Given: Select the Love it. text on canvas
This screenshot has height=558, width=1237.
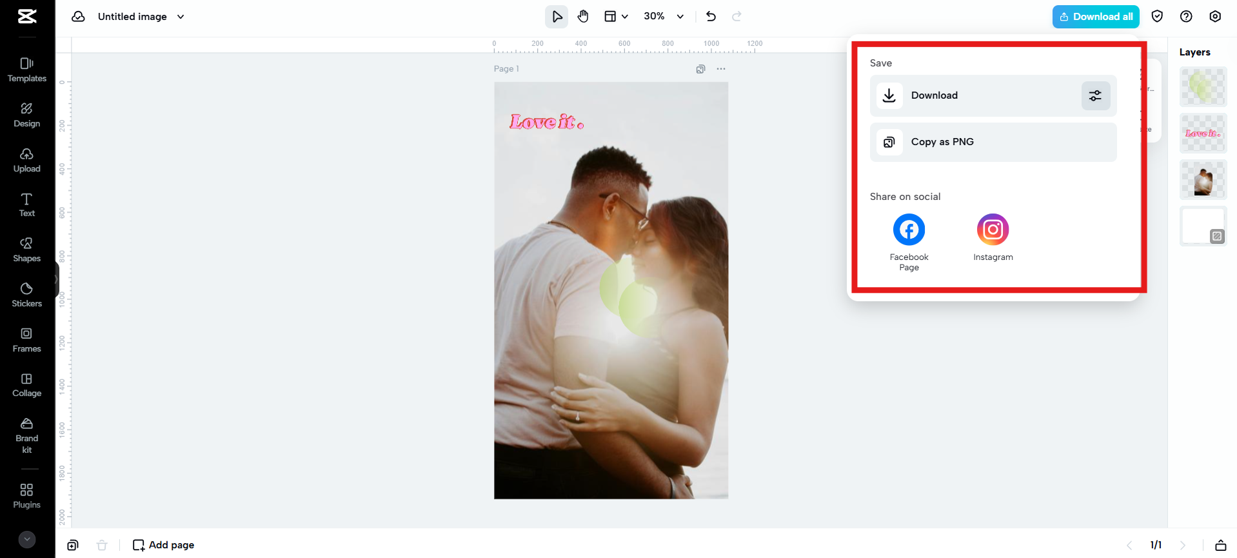Looking at the screenshot, I should (x=547, y=121).
